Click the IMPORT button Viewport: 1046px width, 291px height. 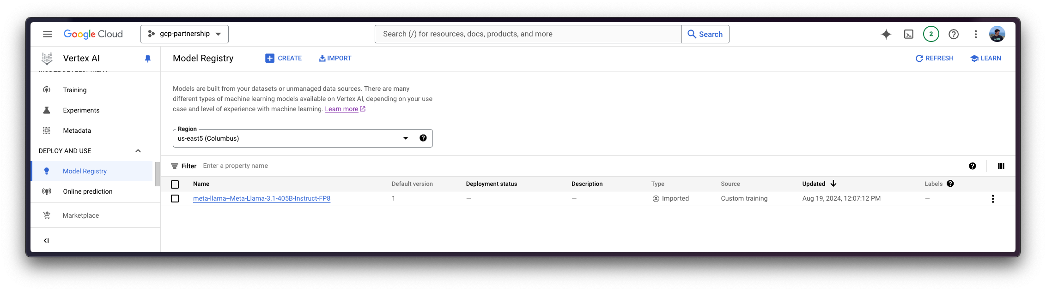coord(335,58)
